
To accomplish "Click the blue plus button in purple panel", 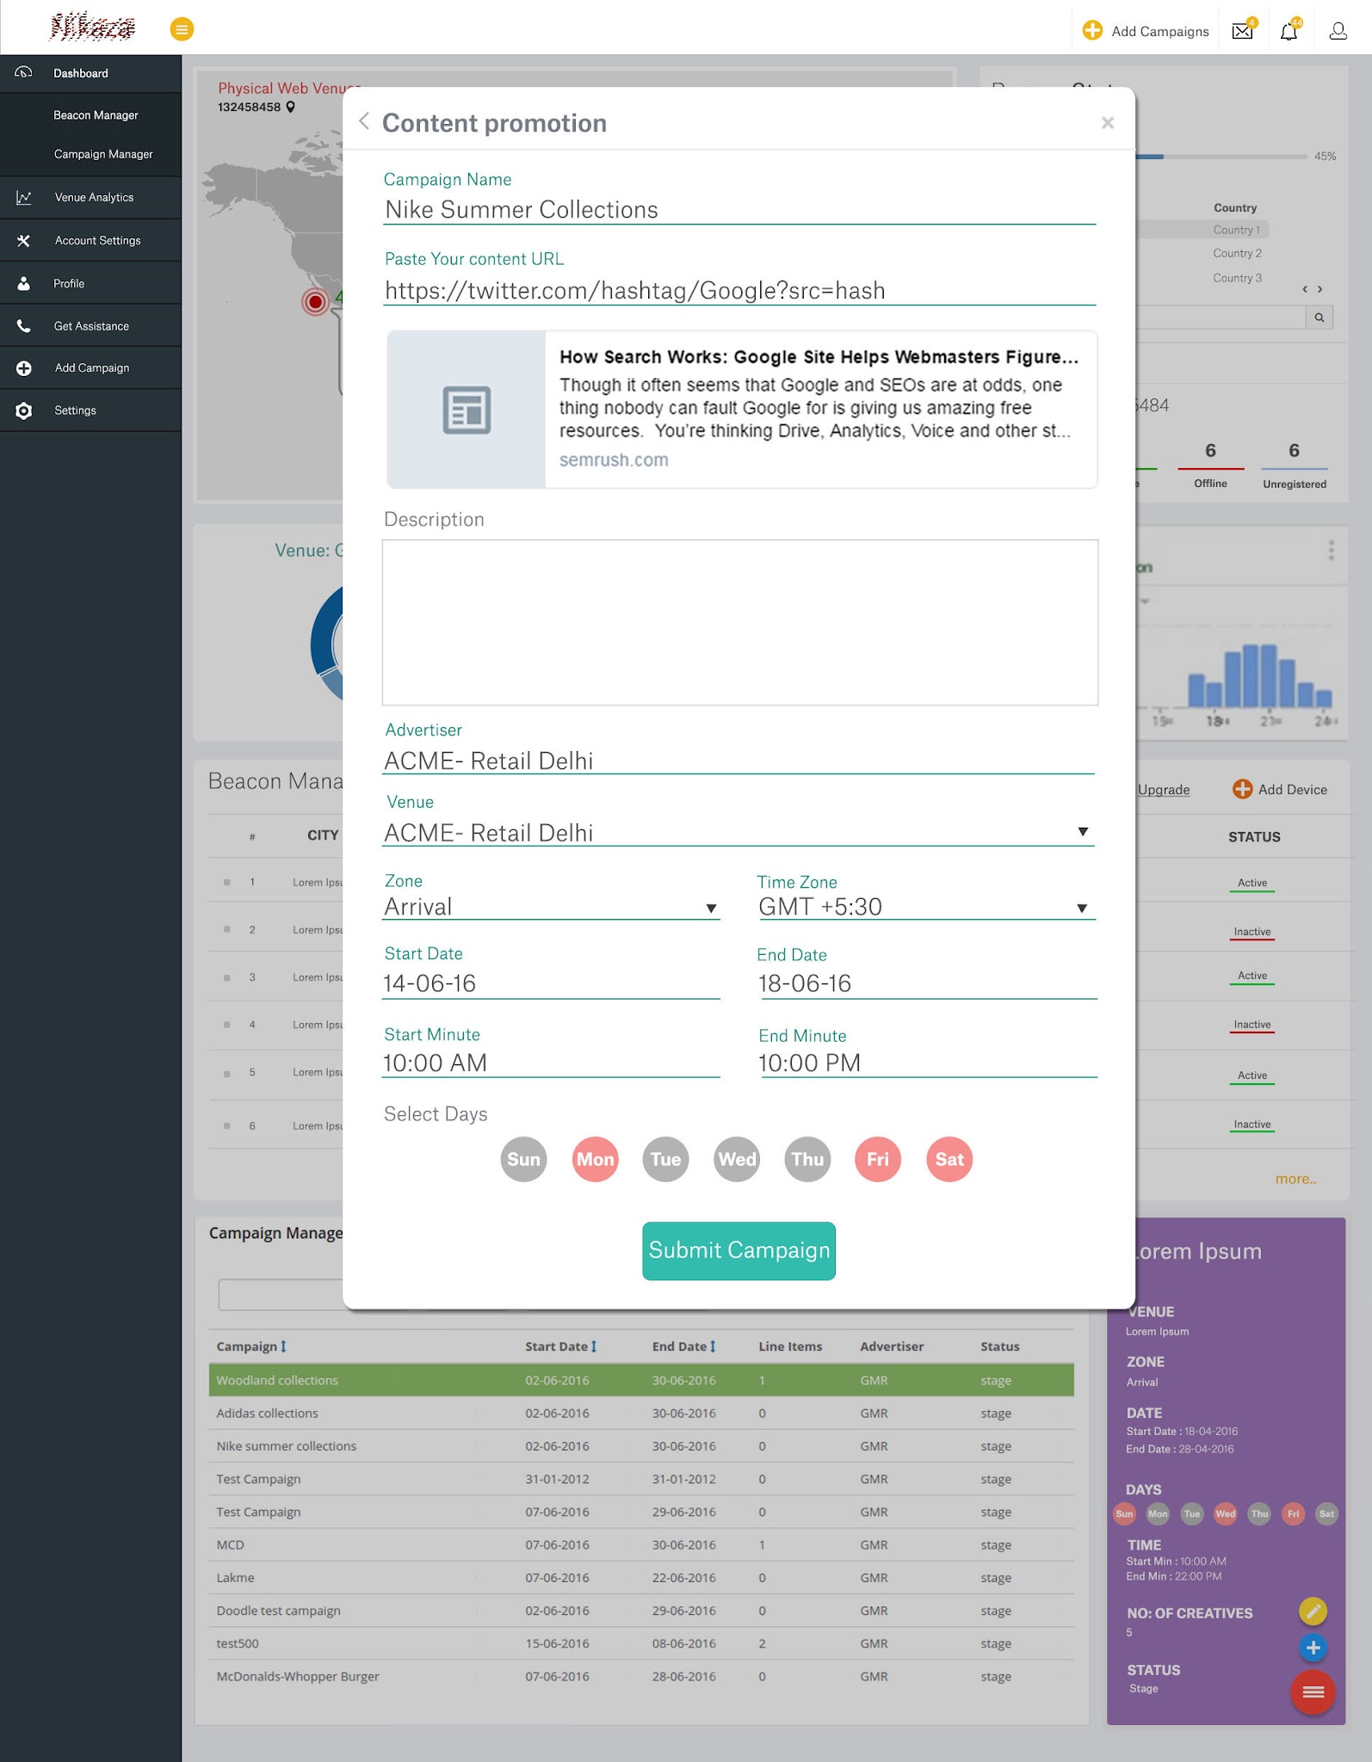I will click(1313, 1648).
